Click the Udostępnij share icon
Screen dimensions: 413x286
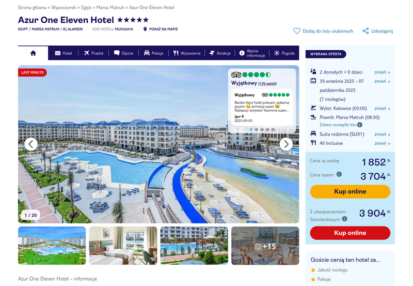click(366, 31)
